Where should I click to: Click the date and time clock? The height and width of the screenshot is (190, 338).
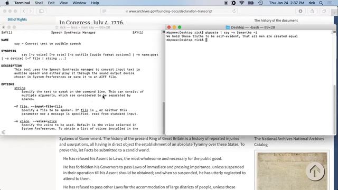286,3
